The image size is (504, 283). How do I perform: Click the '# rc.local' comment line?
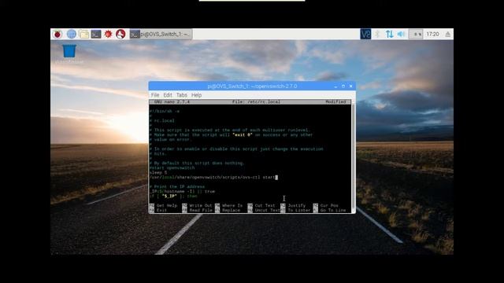pyautogui.click(x=162, y=120)
